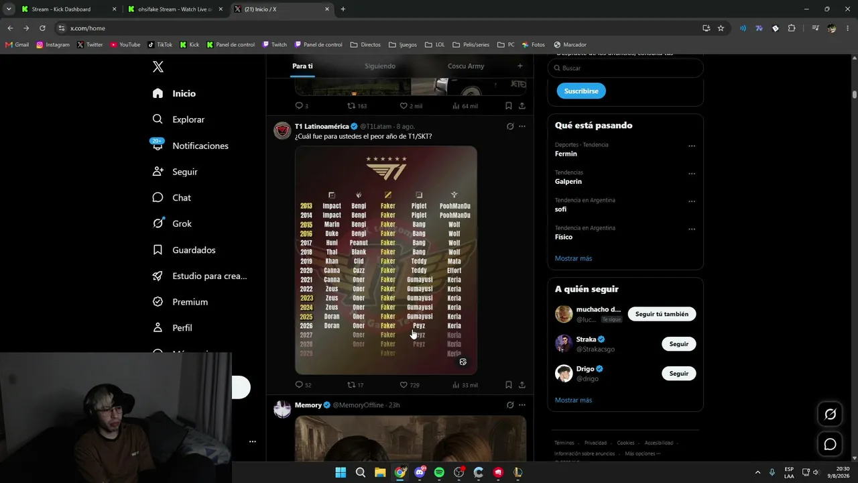
Task: Open Spotify from the taskbar
Action: pyautogui.click(x=439, y=472)
